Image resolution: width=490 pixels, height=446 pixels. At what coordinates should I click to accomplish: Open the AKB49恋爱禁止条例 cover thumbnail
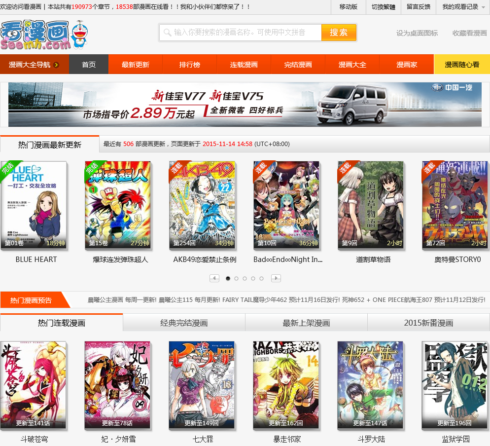202,205
